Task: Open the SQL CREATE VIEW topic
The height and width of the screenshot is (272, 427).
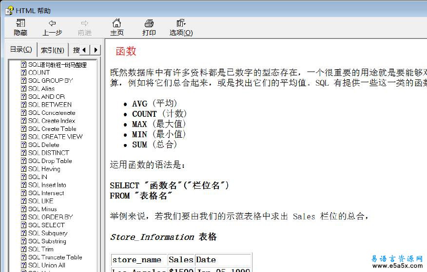Action: (55, 137)
